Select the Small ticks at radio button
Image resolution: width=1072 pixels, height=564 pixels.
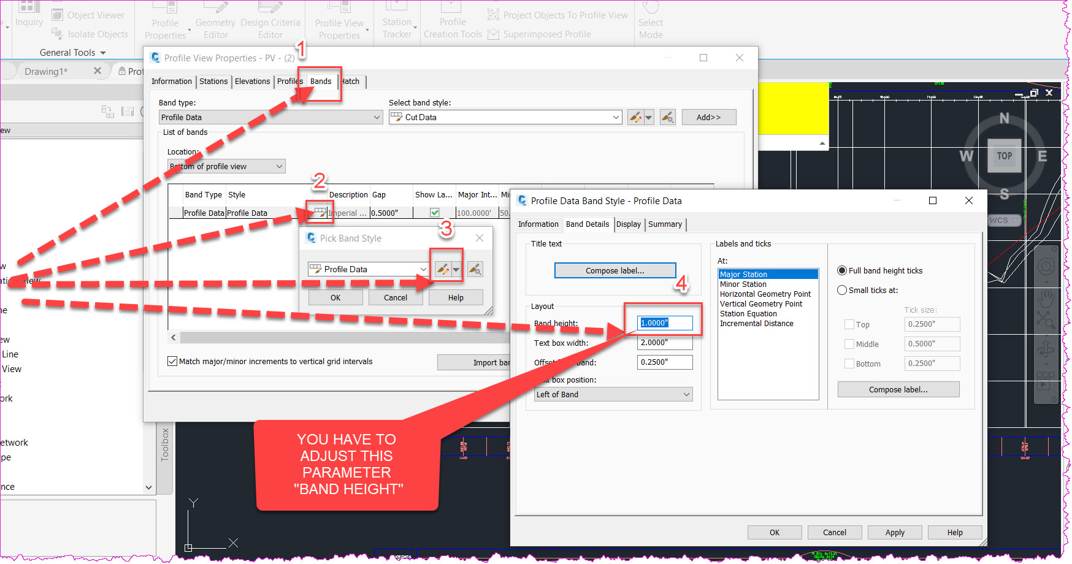(x=842, y=290)
